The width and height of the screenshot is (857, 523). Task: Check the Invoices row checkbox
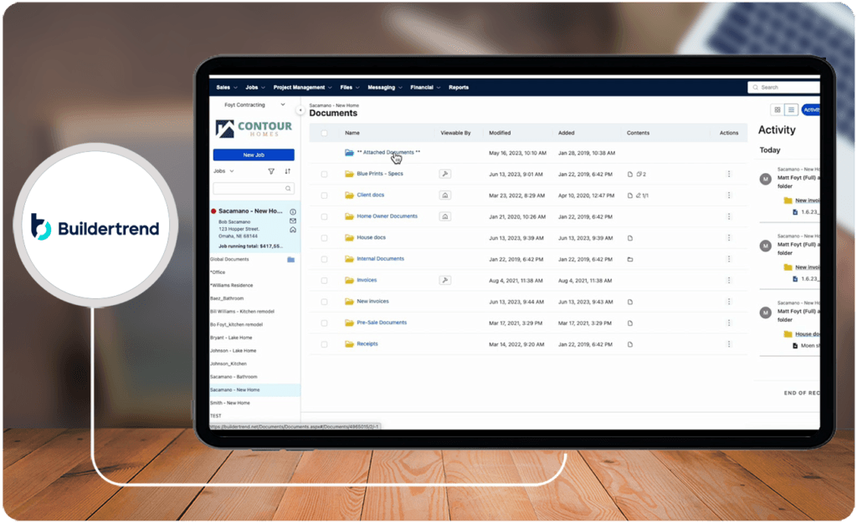coord(324,281)
